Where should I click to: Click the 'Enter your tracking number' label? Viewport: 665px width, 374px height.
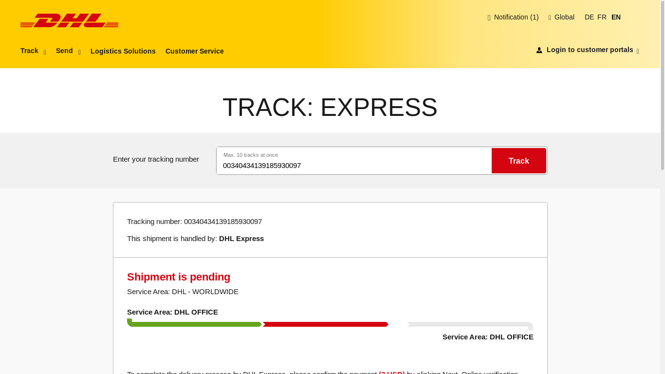[x=156, y=159]
